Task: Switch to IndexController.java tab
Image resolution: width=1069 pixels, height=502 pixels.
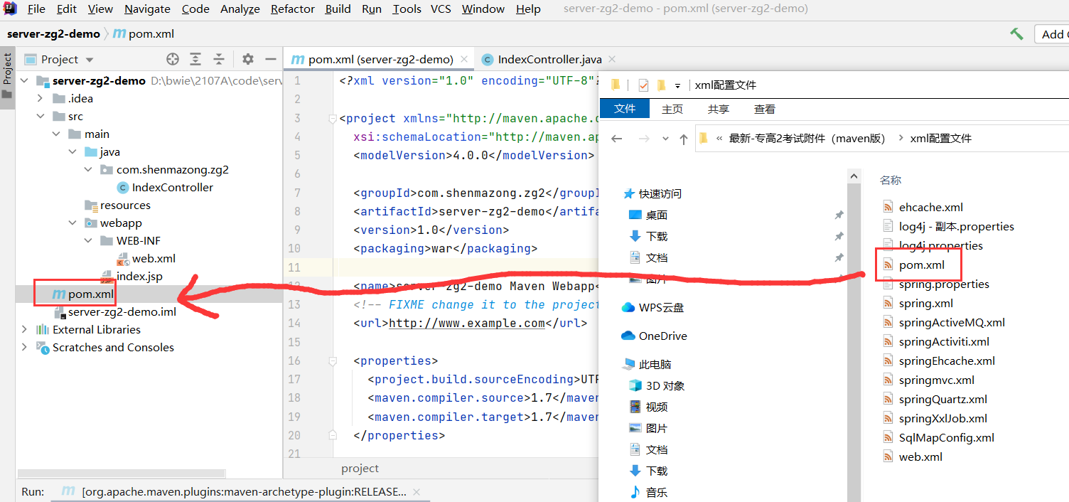Action: [x=549, y=60]
